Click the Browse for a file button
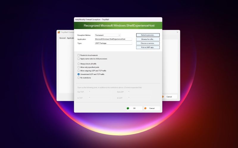 click(148, 39)
